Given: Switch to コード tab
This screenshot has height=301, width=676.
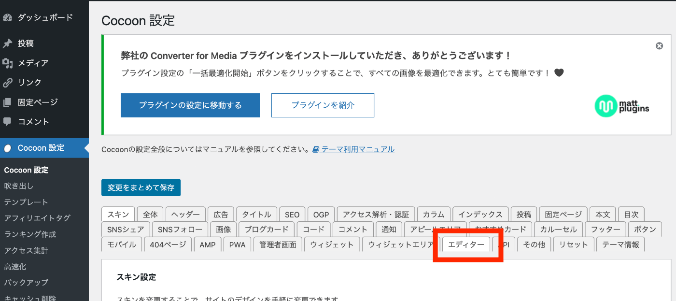Looking at the screenshot, I should coord(313,229).
